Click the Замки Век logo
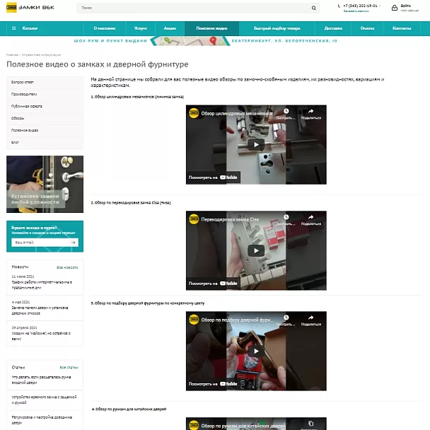Image resolution: width=430 pixels, height=430 pixels. click(30, 7)
